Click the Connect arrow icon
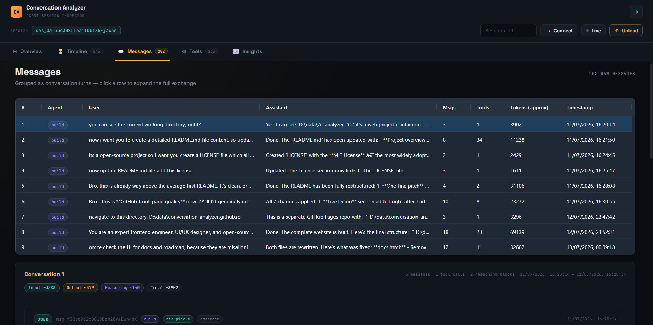The image size is (653, 325). point(548,31)
